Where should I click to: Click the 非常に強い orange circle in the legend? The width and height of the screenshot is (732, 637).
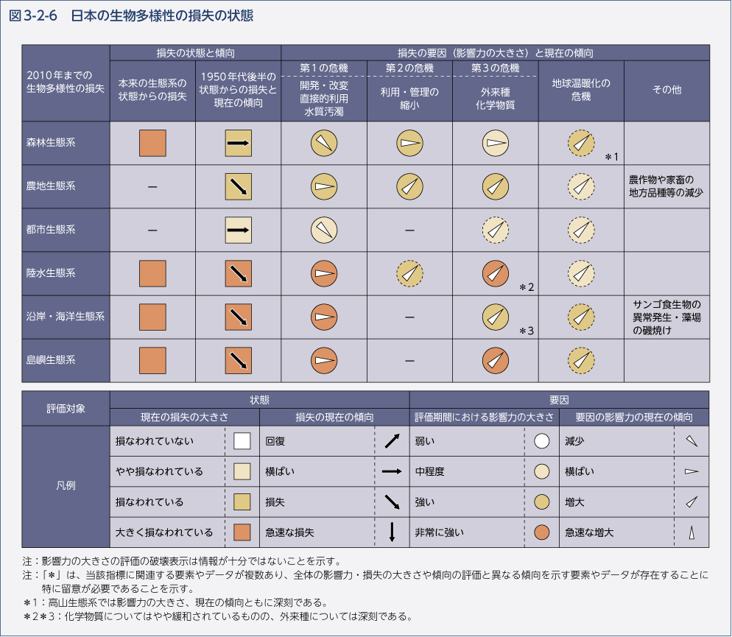[542, 532]
